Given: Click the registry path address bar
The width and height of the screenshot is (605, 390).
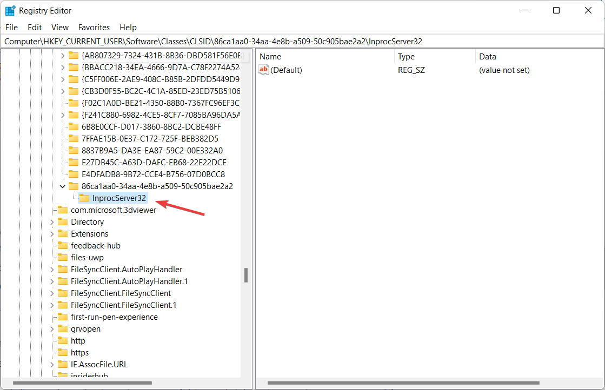Looking at the screenshot, I should point(302,41).
